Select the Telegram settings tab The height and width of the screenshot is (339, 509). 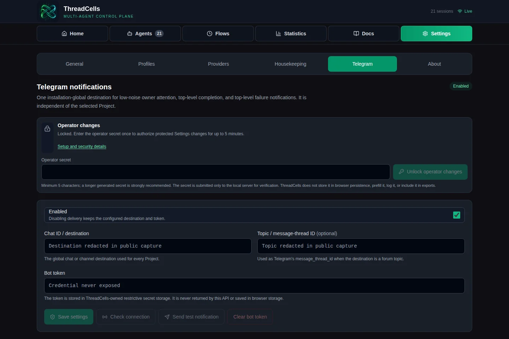coord(362,64)
